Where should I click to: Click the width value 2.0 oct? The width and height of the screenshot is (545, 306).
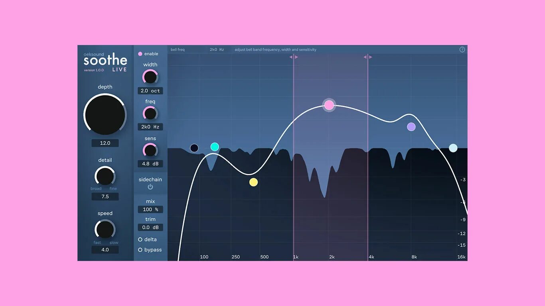click(x=150, y=91)
